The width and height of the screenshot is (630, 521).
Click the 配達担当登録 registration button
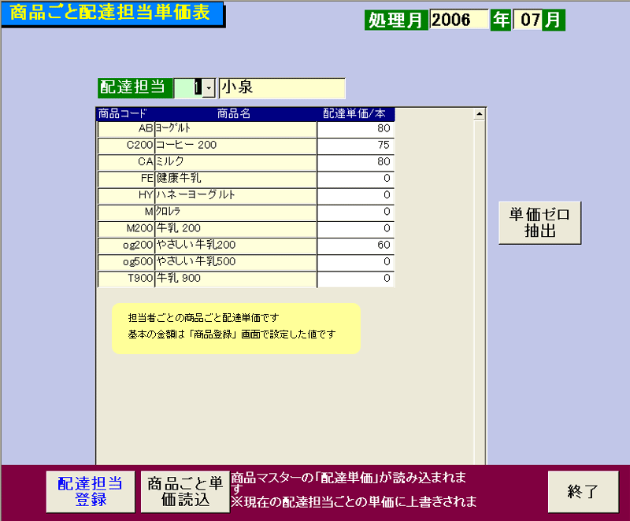pos(90,491)
